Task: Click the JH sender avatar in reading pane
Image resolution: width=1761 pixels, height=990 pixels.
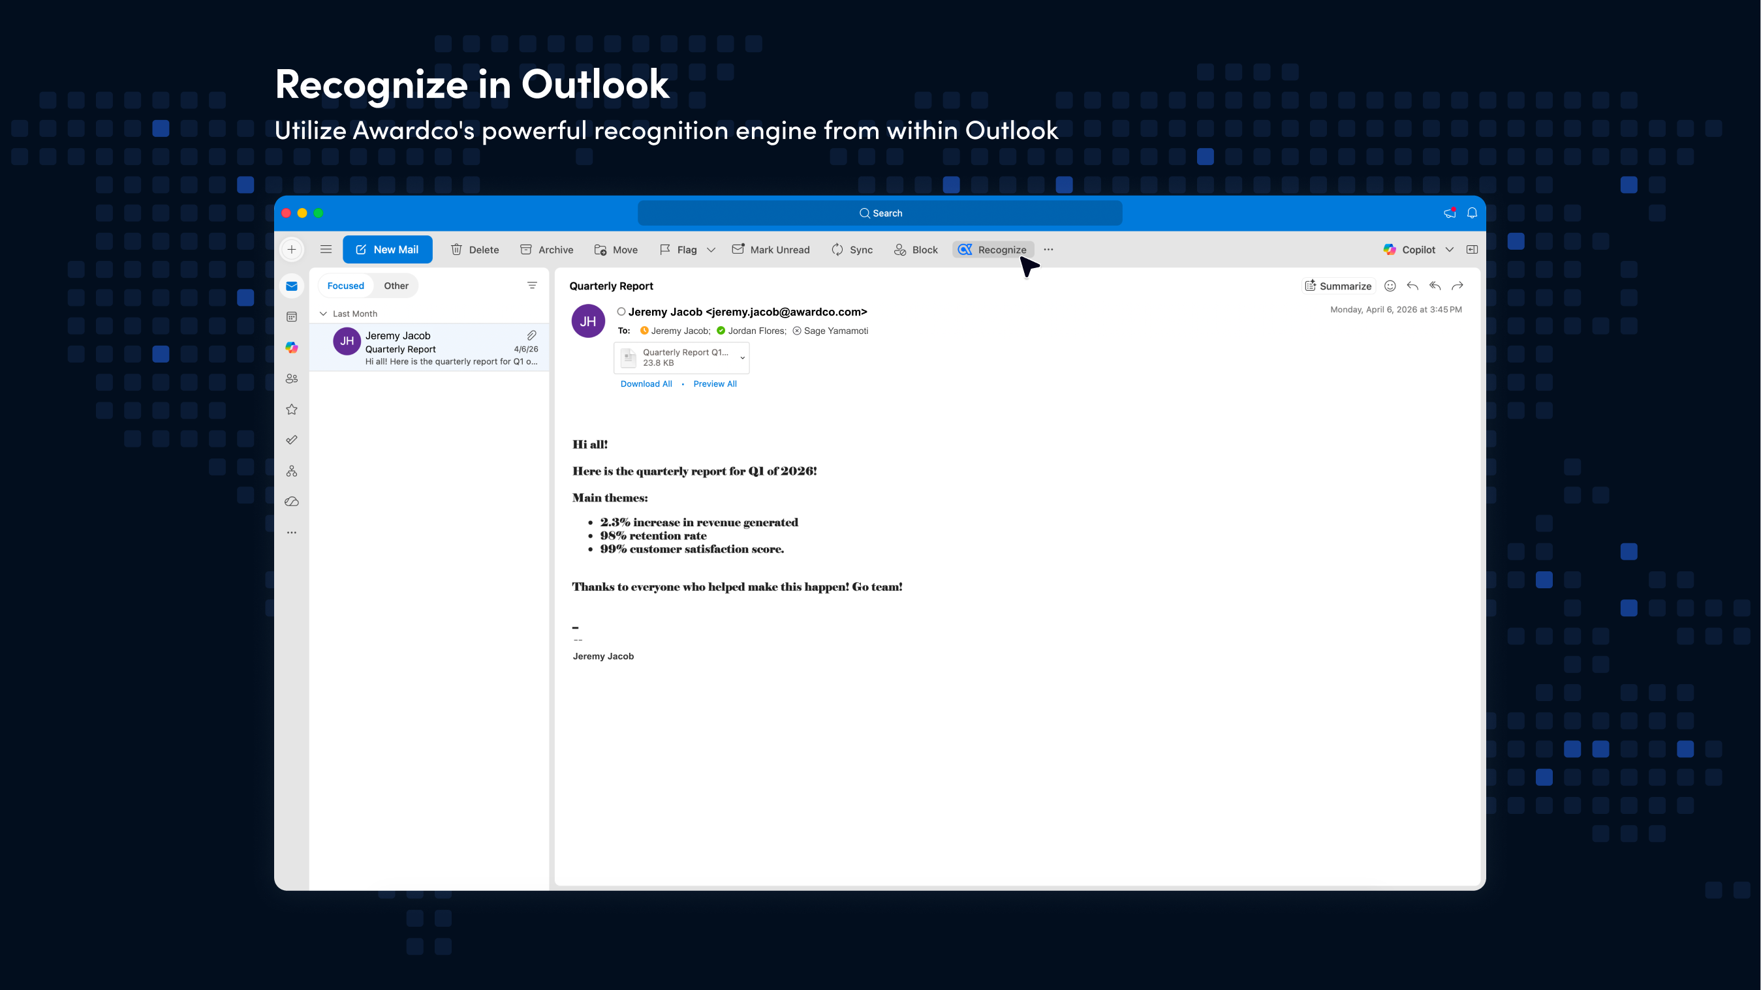Action: tap(588, 321)
